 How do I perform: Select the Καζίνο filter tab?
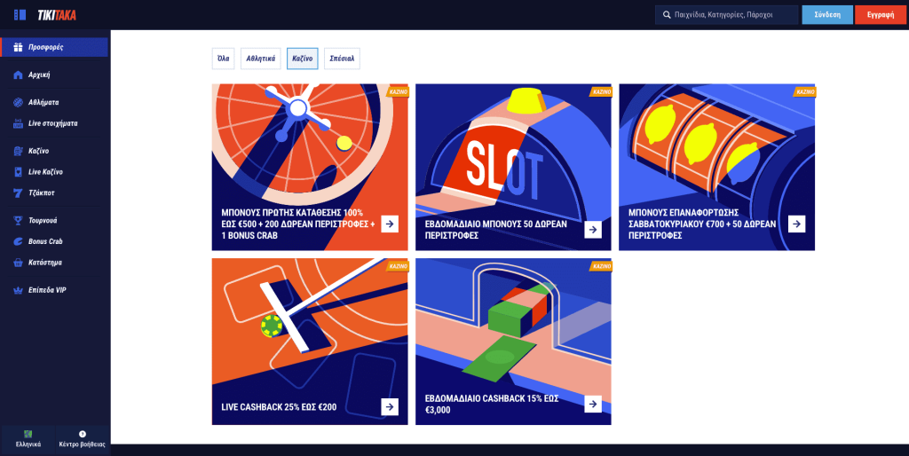coord(303,59)
